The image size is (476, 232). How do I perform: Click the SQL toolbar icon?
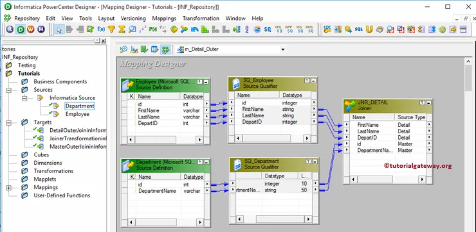[359, 29]
